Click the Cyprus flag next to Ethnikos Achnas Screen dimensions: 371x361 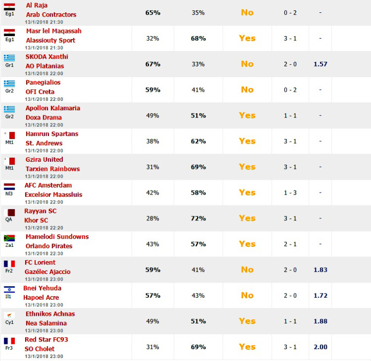9,315
